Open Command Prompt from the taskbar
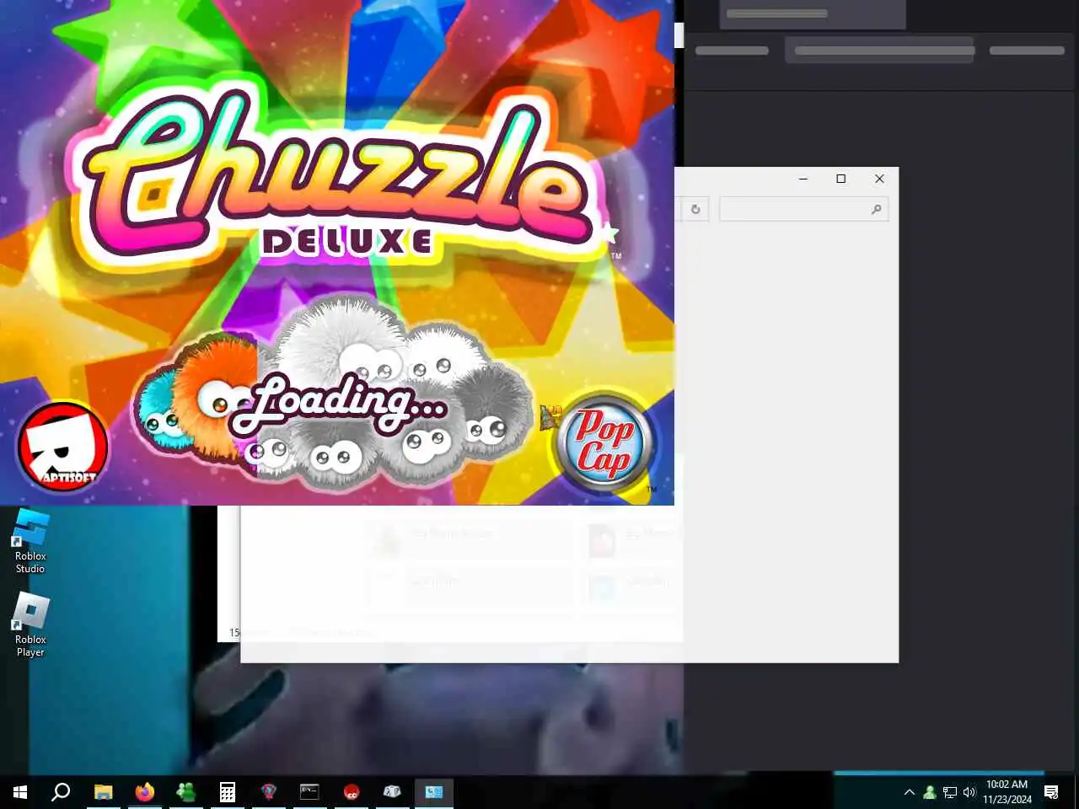1079x809 pixels. (x=309, y=792)
